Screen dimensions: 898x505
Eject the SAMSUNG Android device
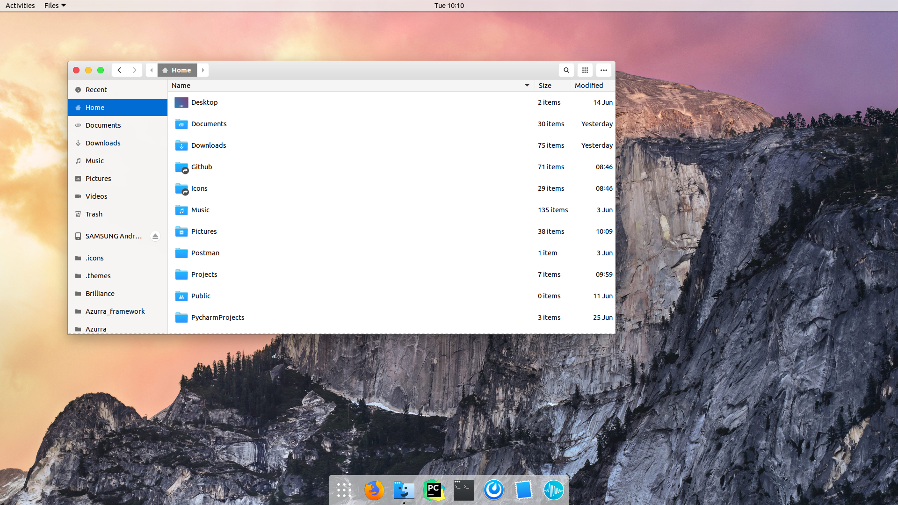click(155, 236)
